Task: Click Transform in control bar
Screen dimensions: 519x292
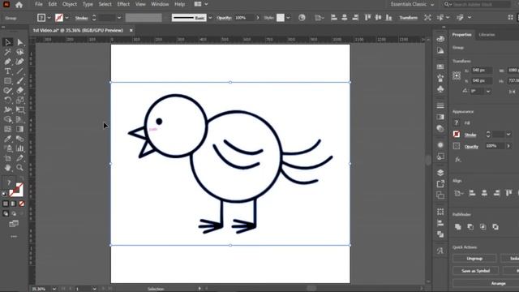Action: click(x=408, y=18)
